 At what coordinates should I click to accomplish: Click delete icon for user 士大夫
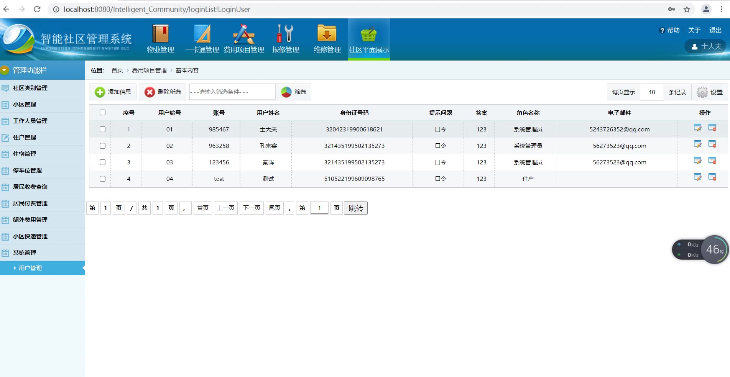(x=712, y=128)
